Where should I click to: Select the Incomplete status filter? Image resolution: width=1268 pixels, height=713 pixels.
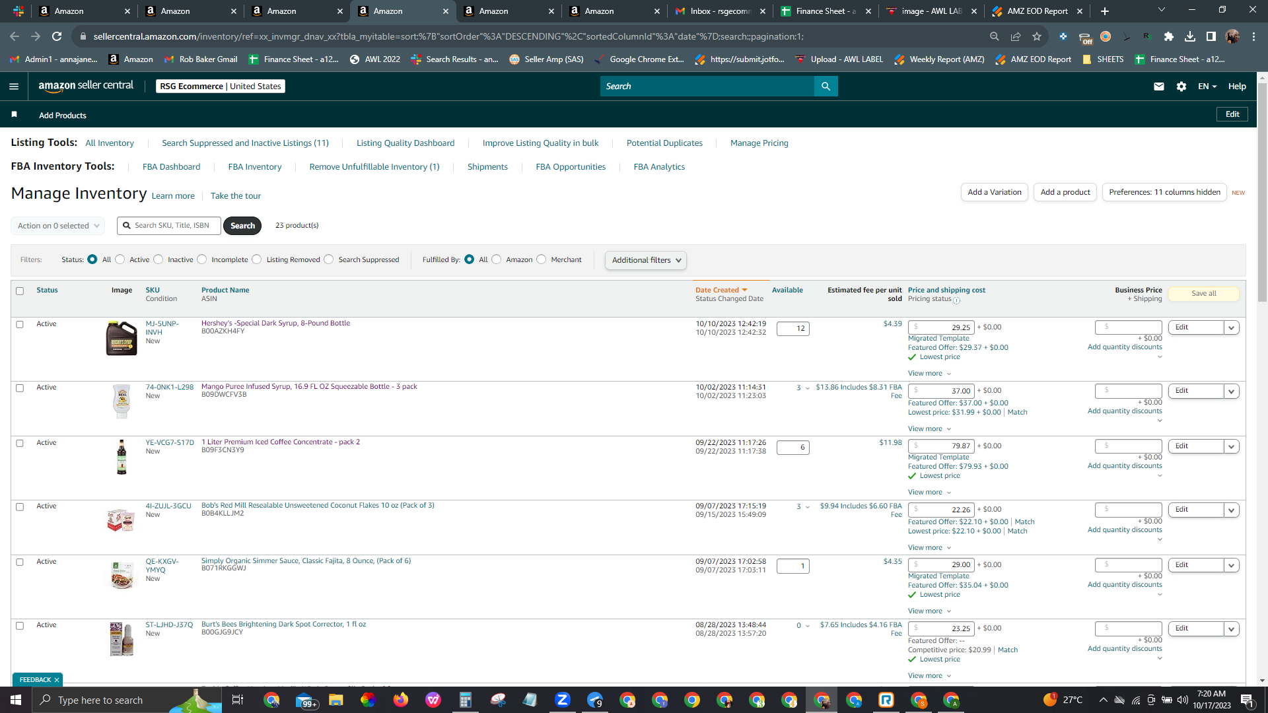pos(202,259)
